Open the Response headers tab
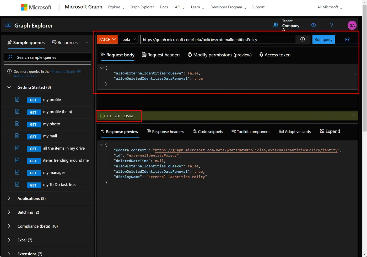Screen dimensions: 367x257 (165, 132)
